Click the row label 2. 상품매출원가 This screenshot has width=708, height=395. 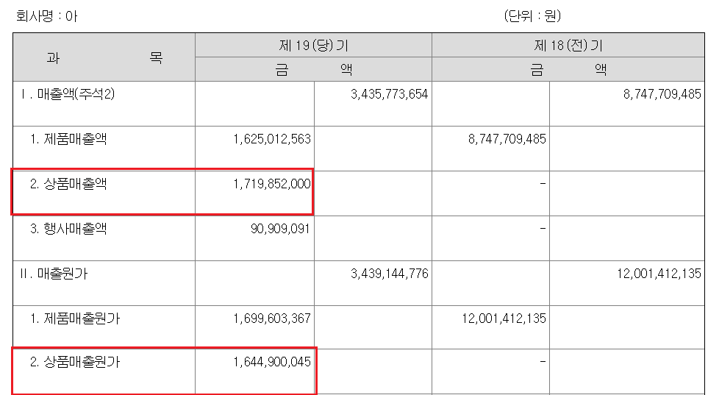tap(75, 362)
